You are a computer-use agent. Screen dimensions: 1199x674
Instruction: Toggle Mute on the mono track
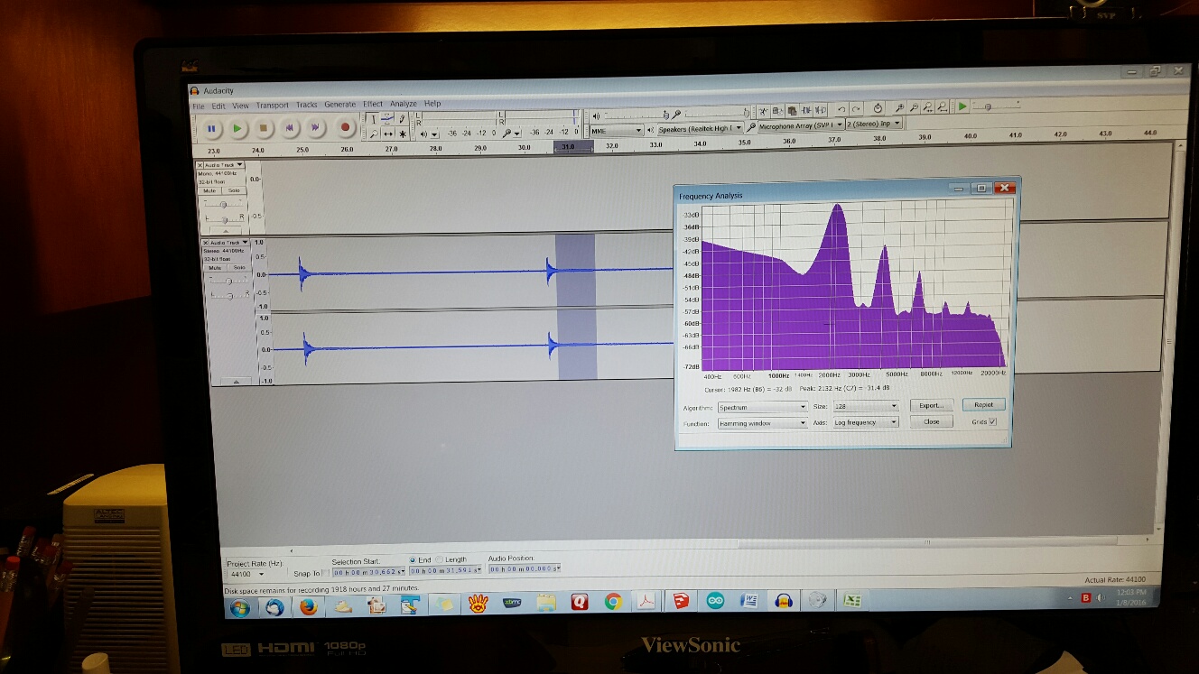point(209,190)
